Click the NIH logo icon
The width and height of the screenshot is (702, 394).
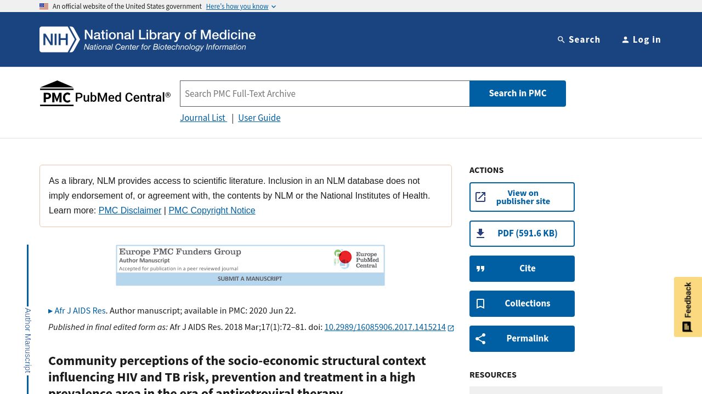click(60, 39)
